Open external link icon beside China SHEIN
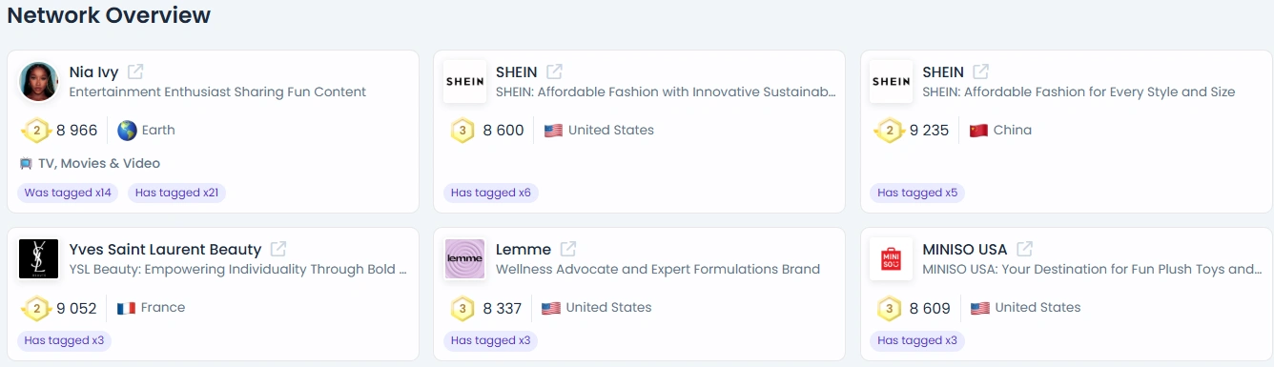1274x367 pixels. click(x=980, y=71)
